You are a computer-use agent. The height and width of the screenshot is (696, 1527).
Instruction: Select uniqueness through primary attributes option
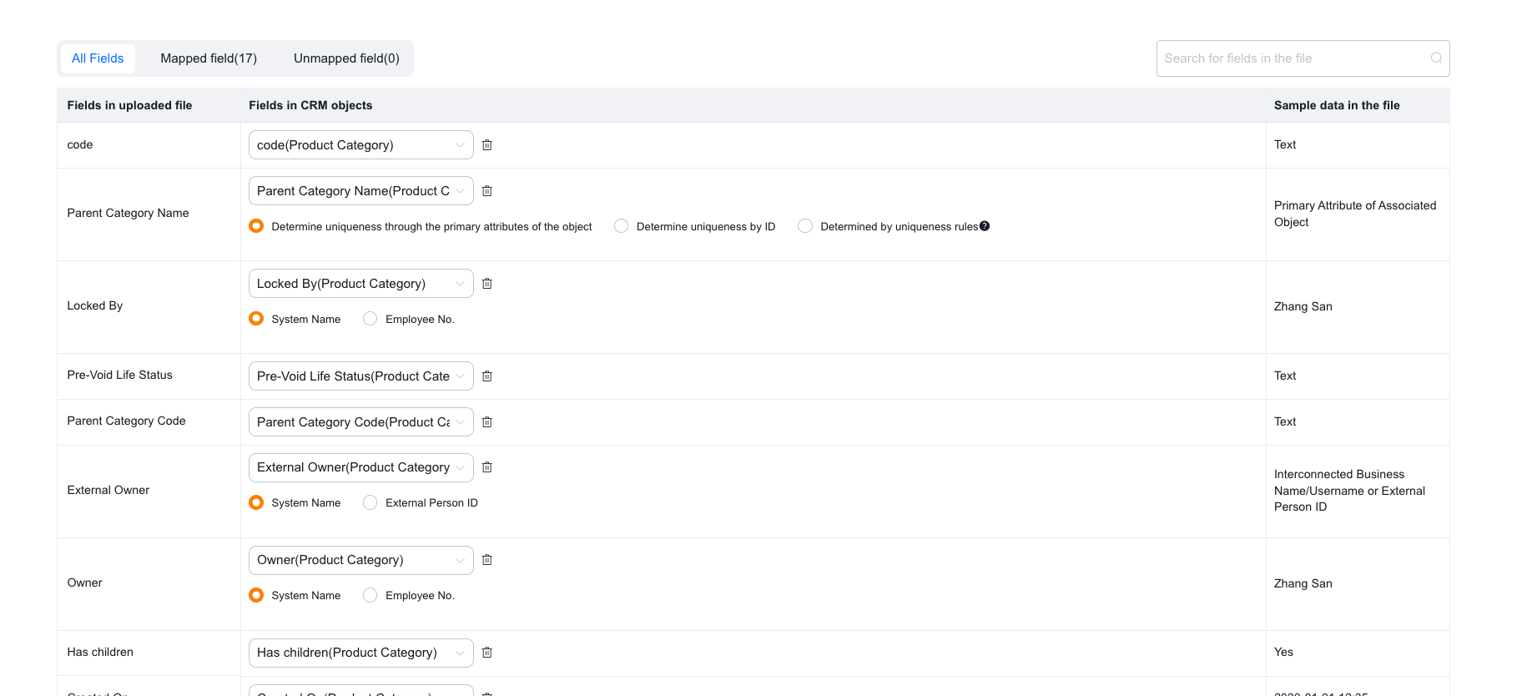[256, 226]
